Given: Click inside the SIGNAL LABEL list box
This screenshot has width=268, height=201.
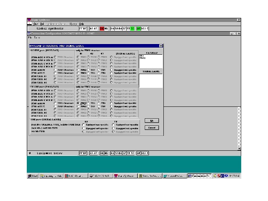Looking at the screenshot, I should tap(151, 81).
